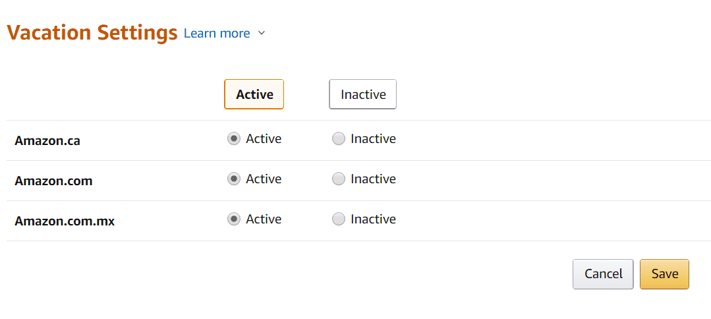Set all marketplaces with top Inactive button
The width and height of the screenshot is (711, 319).
tap(363, 94)
